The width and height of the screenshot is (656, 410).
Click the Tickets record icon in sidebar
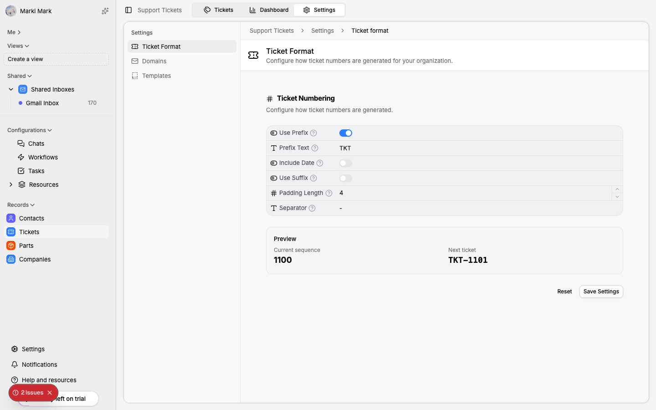(x=11, y=232)
